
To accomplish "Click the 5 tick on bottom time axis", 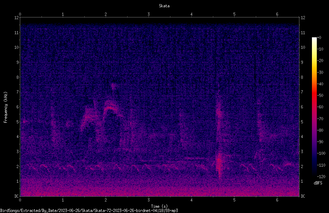I will pos(234,200).
